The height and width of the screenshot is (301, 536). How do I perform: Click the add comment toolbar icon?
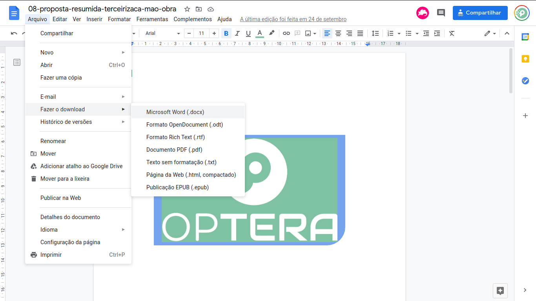pos(297,33)
